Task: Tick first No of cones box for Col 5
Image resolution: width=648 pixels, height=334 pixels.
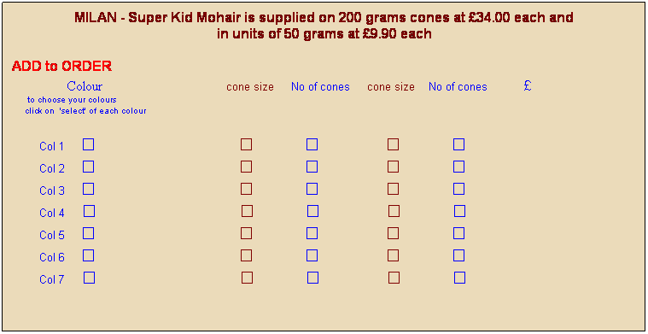Action: pos(312,233)
